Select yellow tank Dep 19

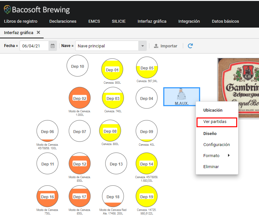(146, 196)
